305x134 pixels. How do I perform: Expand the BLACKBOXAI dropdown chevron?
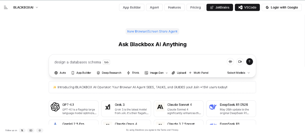pyautogui.click(x=37, y=7)
